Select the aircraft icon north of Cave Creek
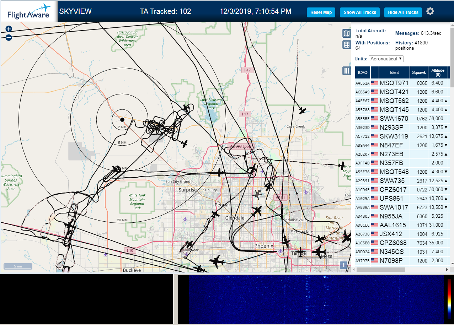Screen dimensions: 454x325 tap(303, 111)
